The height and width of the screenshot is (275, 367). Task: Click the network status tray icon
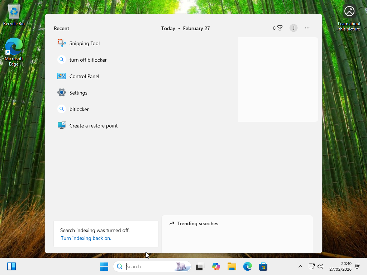[311, 266]
